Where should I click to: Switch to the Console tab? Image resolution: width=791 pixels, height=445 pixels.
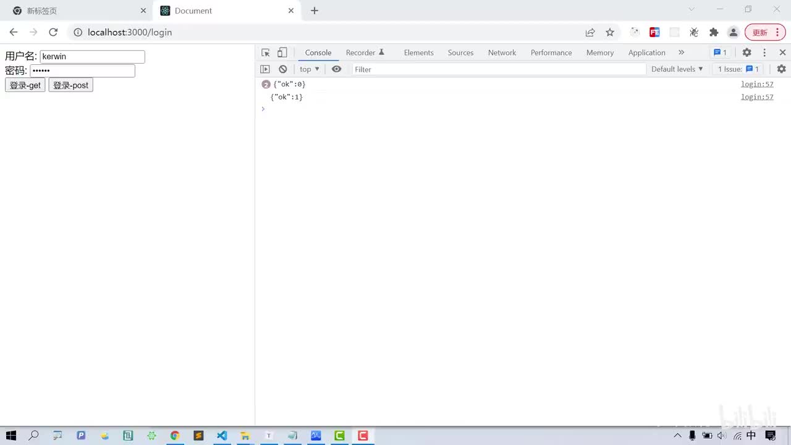point(318,53)
